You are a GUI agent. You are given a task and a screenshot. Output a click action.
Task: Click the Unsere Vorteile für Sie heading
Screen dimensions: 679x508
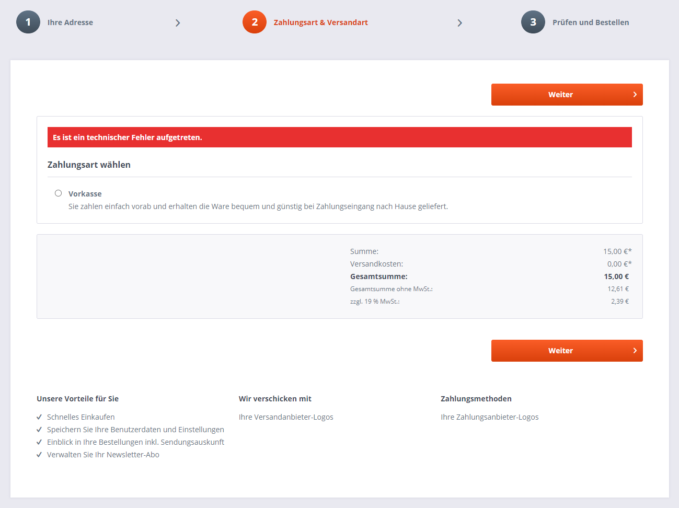click(77, 399)
